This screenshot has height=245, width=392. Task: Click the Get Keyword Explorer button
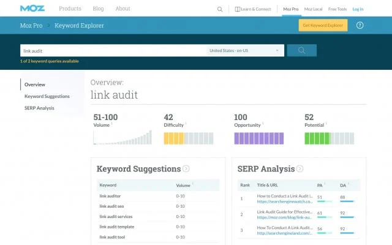pos(323,25)
